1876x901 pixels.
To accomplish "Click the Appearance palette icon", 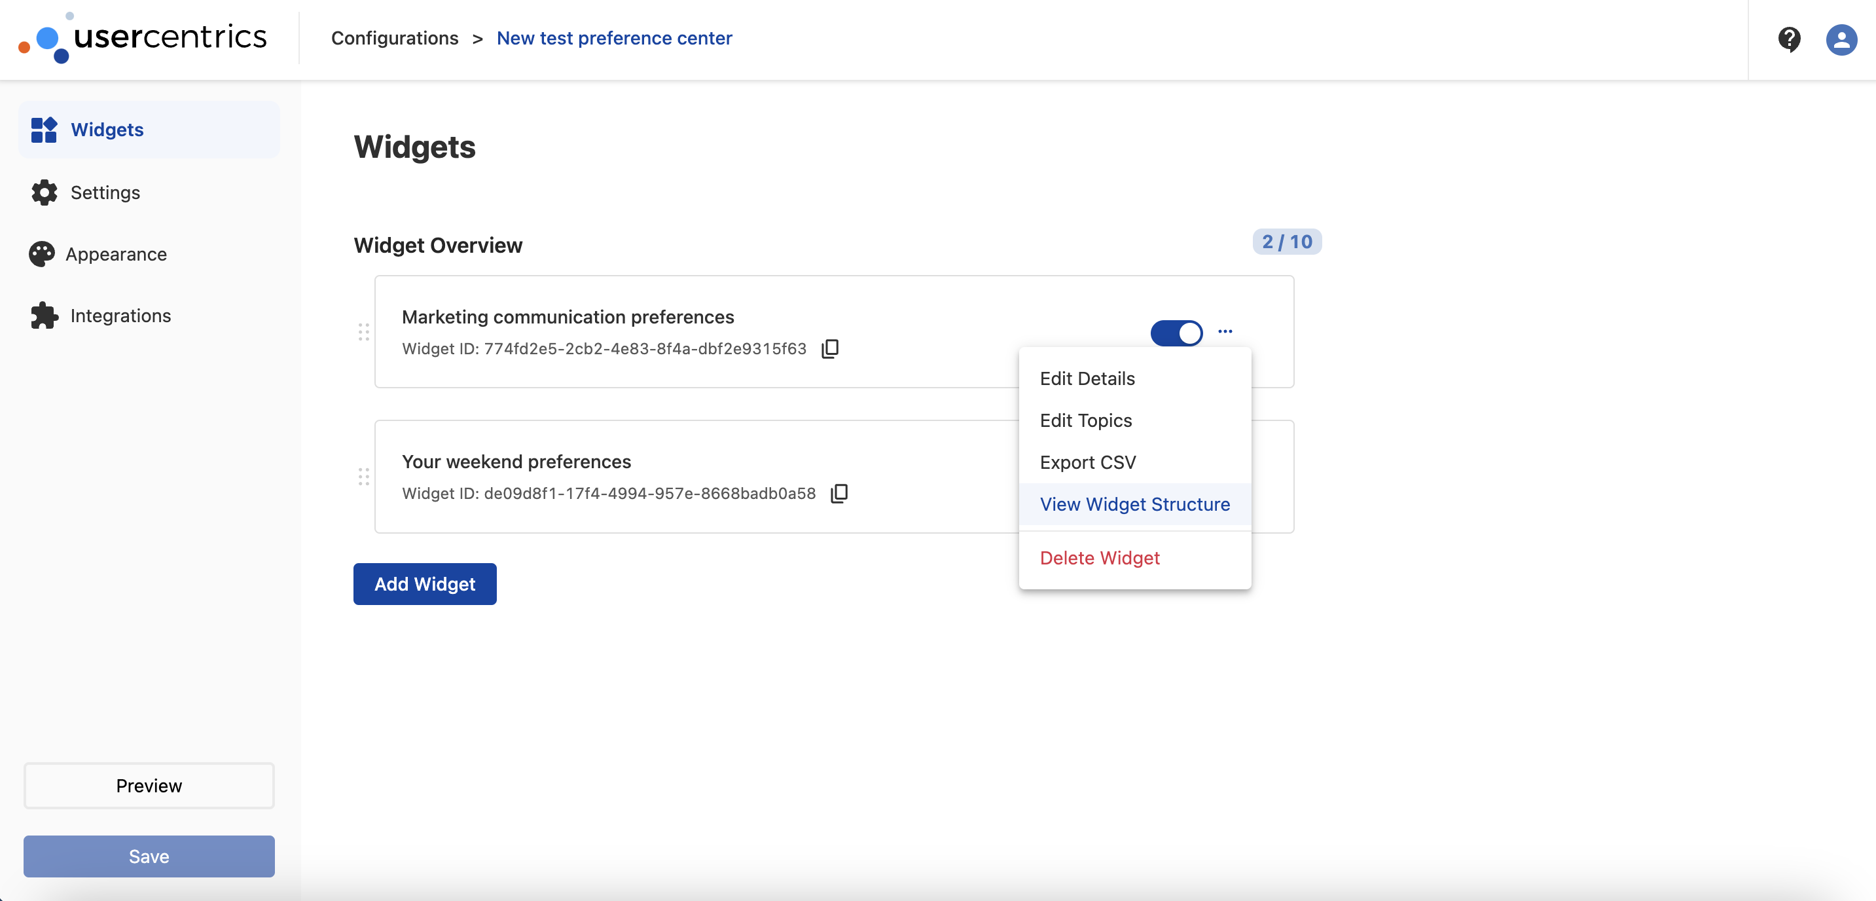I will click(41, 254).
